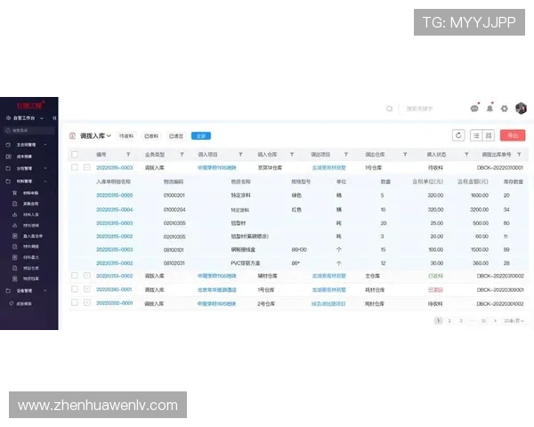
Task: Expand the 设备管理 sidebar group
Action: 45,291
